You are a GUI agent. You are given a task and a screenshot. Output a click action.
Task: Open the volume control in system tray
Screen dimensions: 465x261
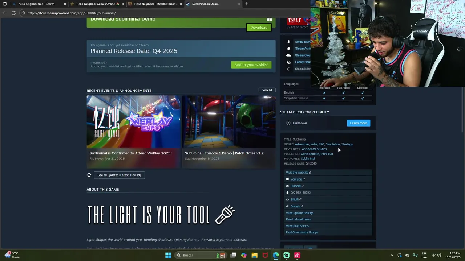(x=439, y=255)
